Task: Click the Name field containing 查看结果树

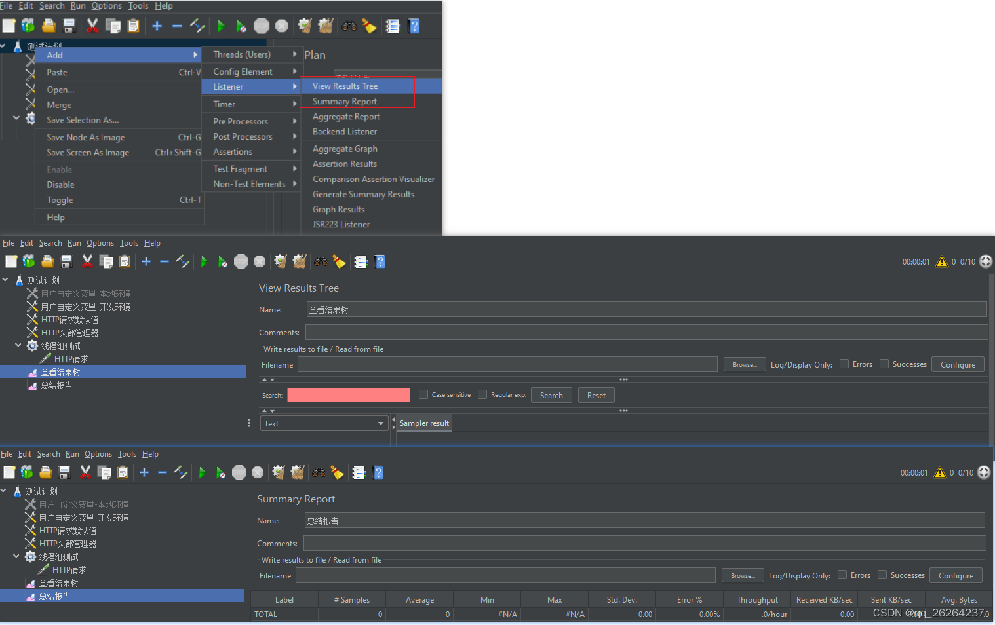Action: [x=646, y=310]
